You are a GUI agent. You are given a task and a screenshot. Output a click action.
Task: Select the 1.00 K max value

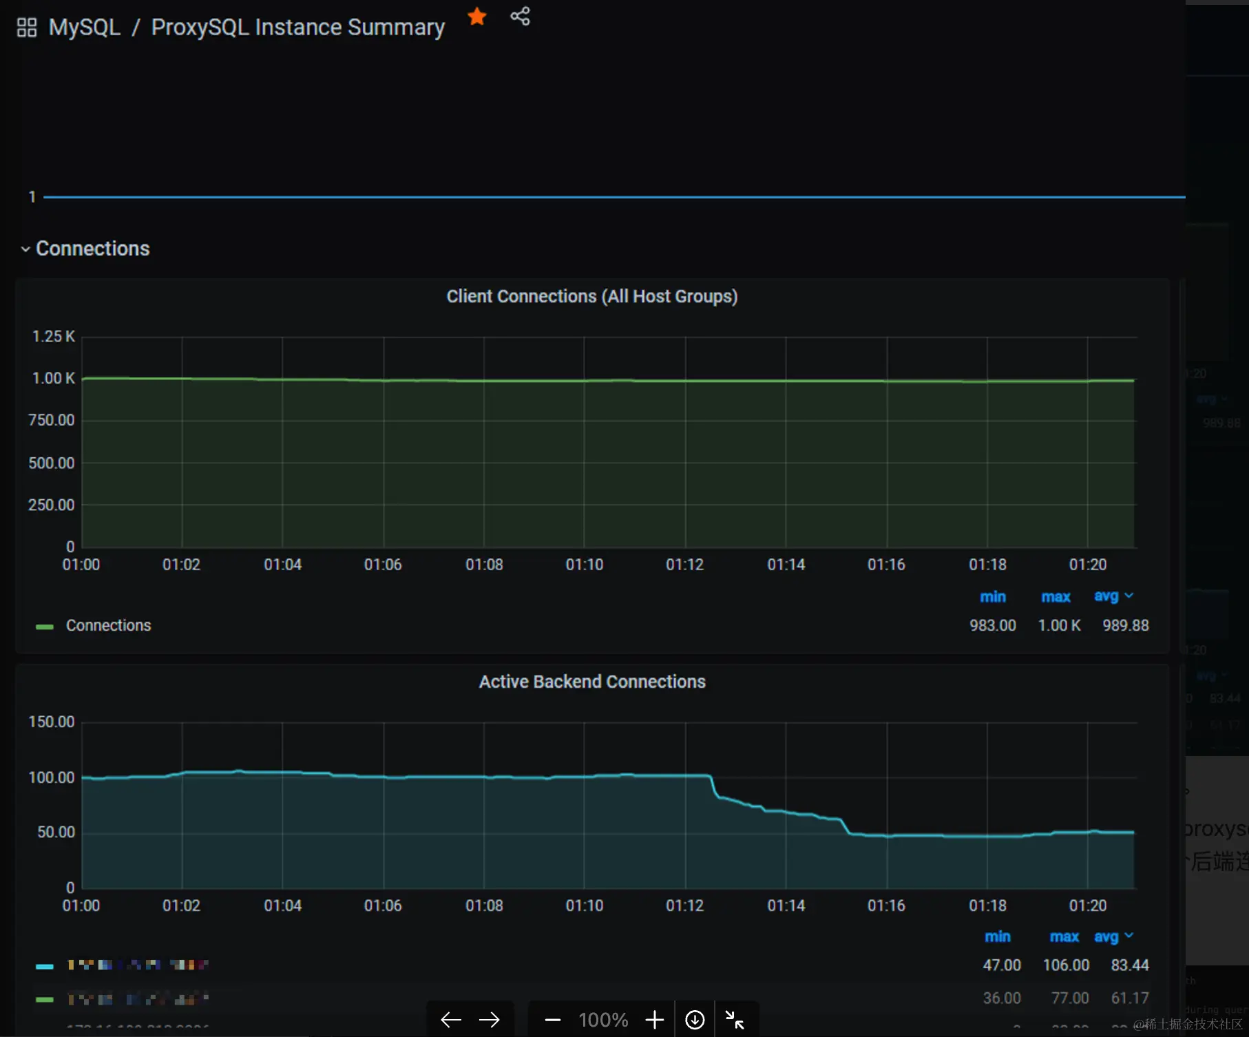click(x=1060, y=626)
